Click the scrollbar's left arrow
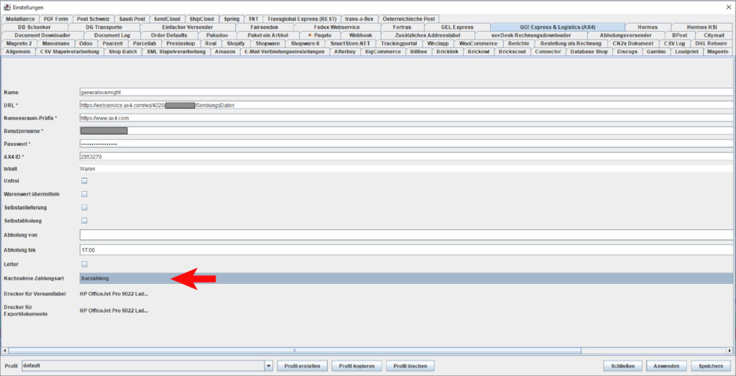The height and width of the screenshot is (376, 736). click(x=5, y=351)
